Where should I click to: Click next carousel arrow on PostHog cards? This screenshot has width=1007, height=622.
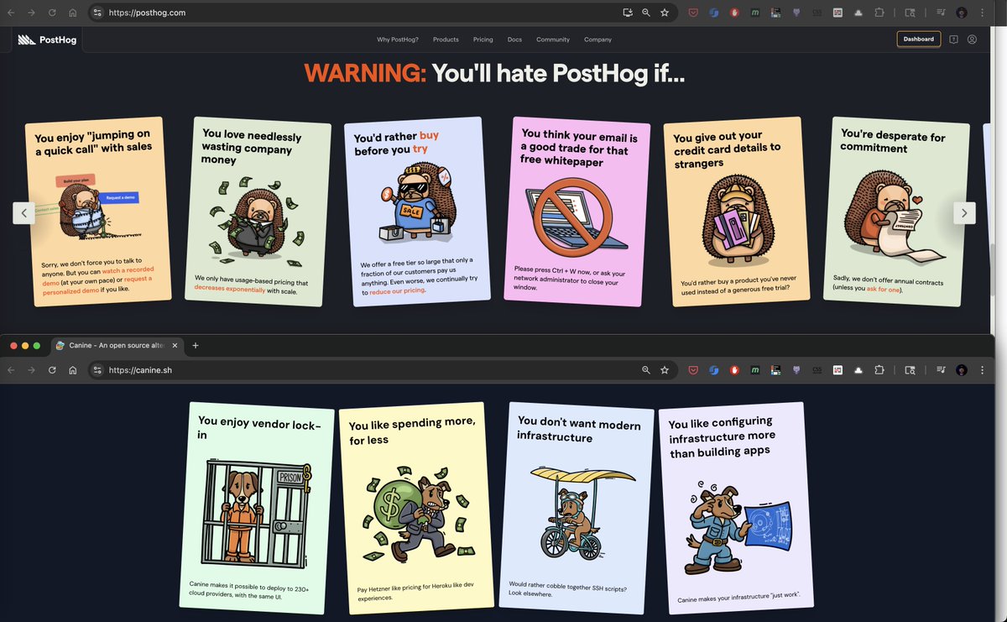[x=964, y=213]
